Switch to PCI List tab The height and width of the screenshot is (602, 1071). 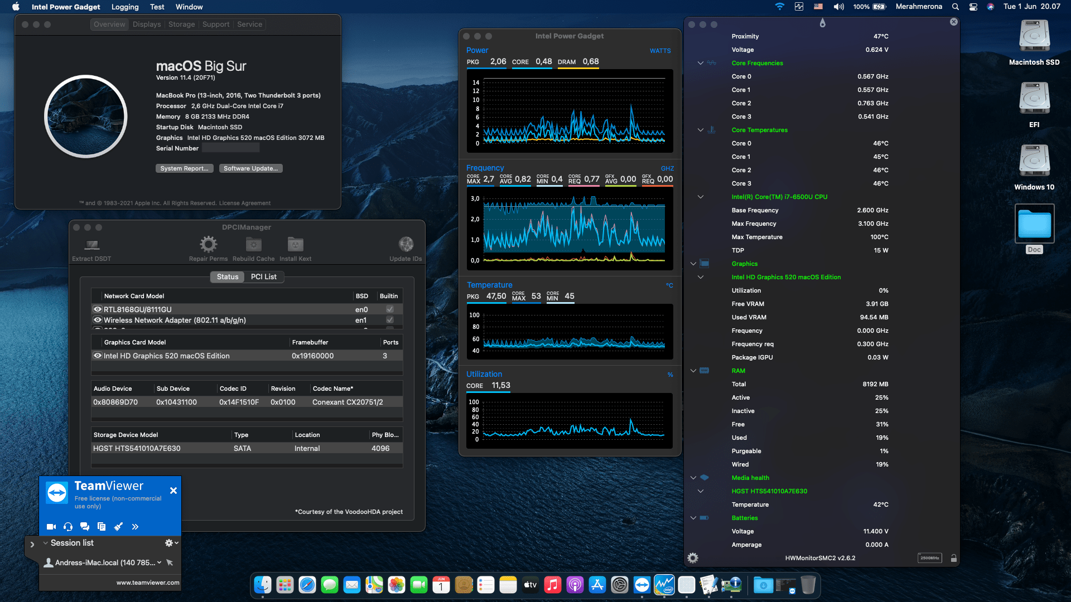tap(263, 276)
